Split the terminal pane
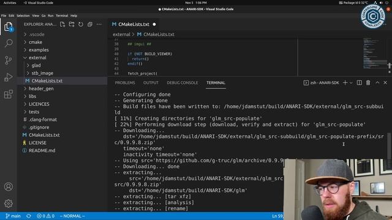The height and width of the screenshot is (220, 392). (360, 82)
